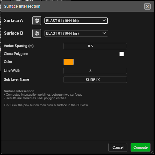Open the Surface B dropdown
Screen dimensions: 155x155
click(x=76, y=33)
